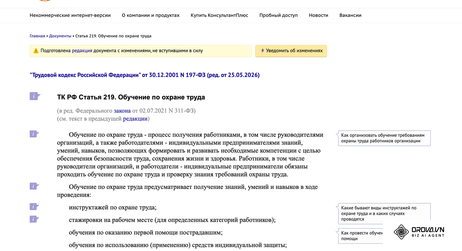
Task: Open 'Вакансии' navigation item
Action: click(x=350, y=15)
